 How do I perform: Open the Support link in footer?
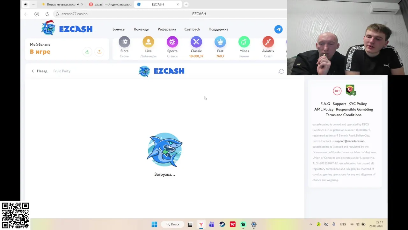click(x=339, y=104)
